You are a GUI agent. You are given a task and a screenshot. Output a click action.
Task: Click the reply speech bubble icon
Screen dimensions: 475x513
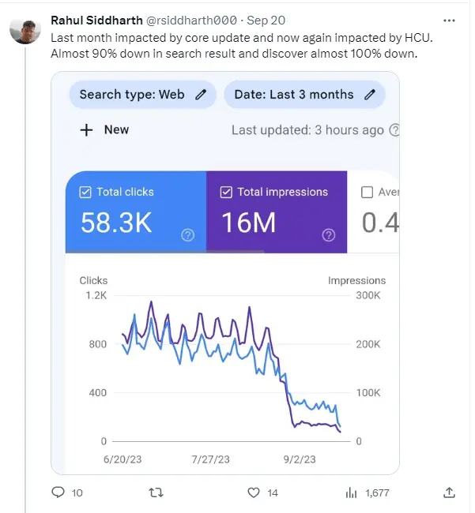point(58,492)
